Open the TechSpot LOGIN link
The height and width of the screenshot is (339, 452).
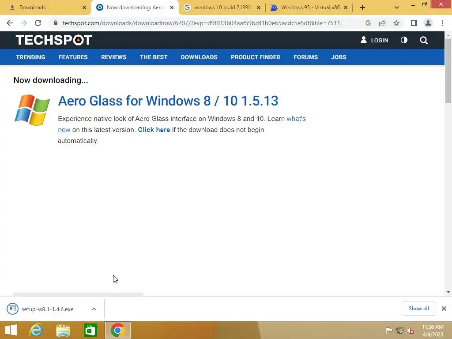pyautogui.click(x=374, y=40)
